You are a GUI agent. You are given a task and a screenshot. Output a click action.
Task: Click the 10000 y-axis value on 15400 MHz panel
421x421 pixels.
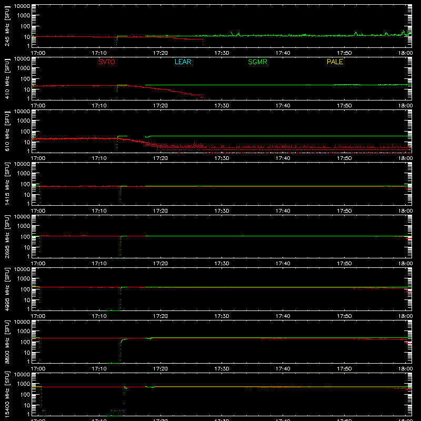pos(22,375)
